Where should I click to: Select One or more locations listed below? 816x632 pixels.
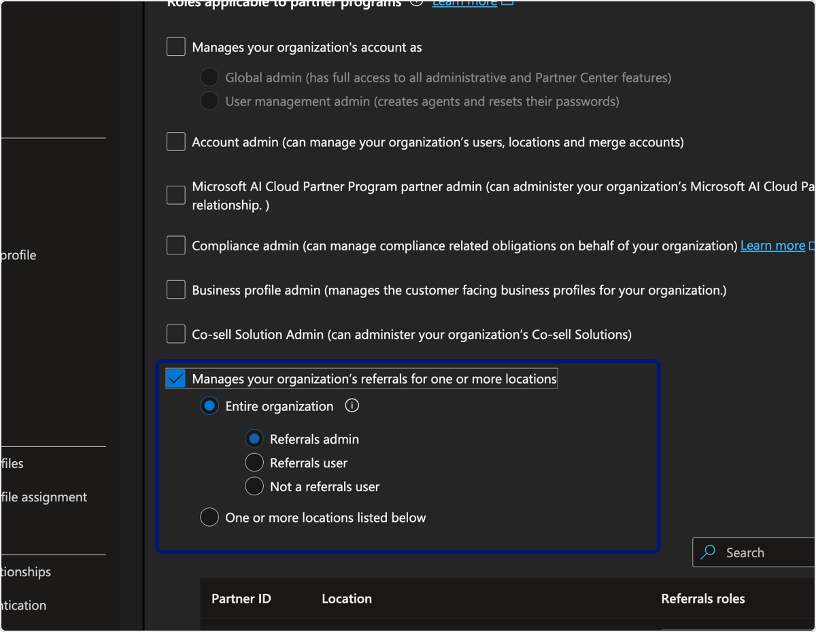pyautogui.click(x=209, y=517)
